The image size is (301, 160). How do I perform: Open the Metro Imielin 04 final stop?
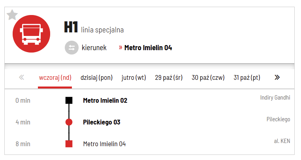pos(104,144)
